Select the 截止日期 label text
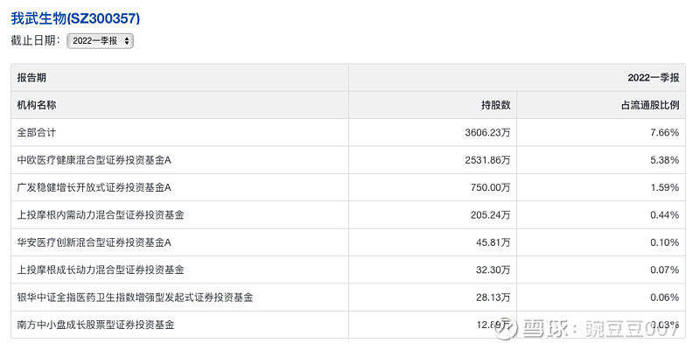The image size is (700, 350). click(x=36, y=40)
